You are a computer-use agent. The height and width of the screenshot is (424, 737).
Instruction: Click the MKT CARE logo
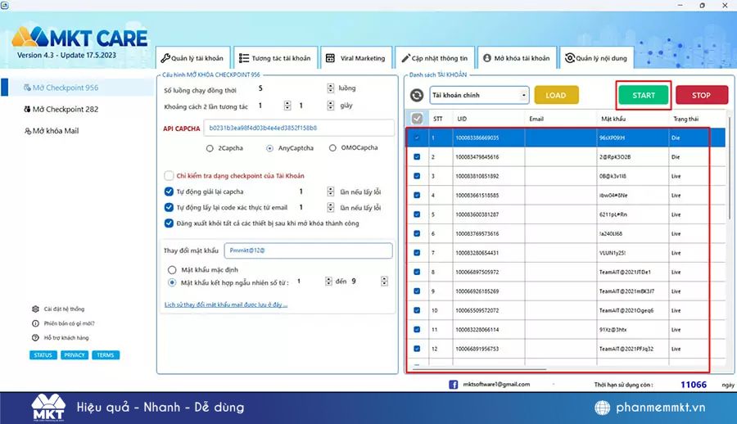(79, 38)
